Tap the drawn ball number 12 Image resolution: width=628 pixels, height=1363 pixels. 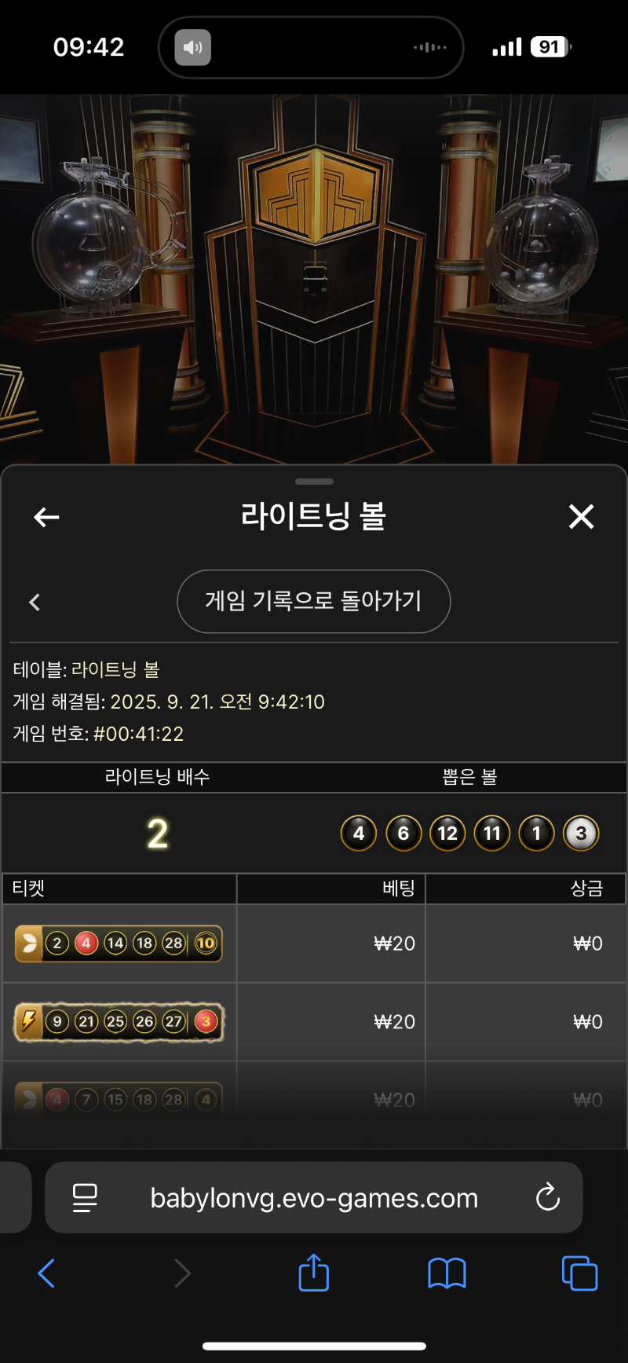tap(447, 834)
